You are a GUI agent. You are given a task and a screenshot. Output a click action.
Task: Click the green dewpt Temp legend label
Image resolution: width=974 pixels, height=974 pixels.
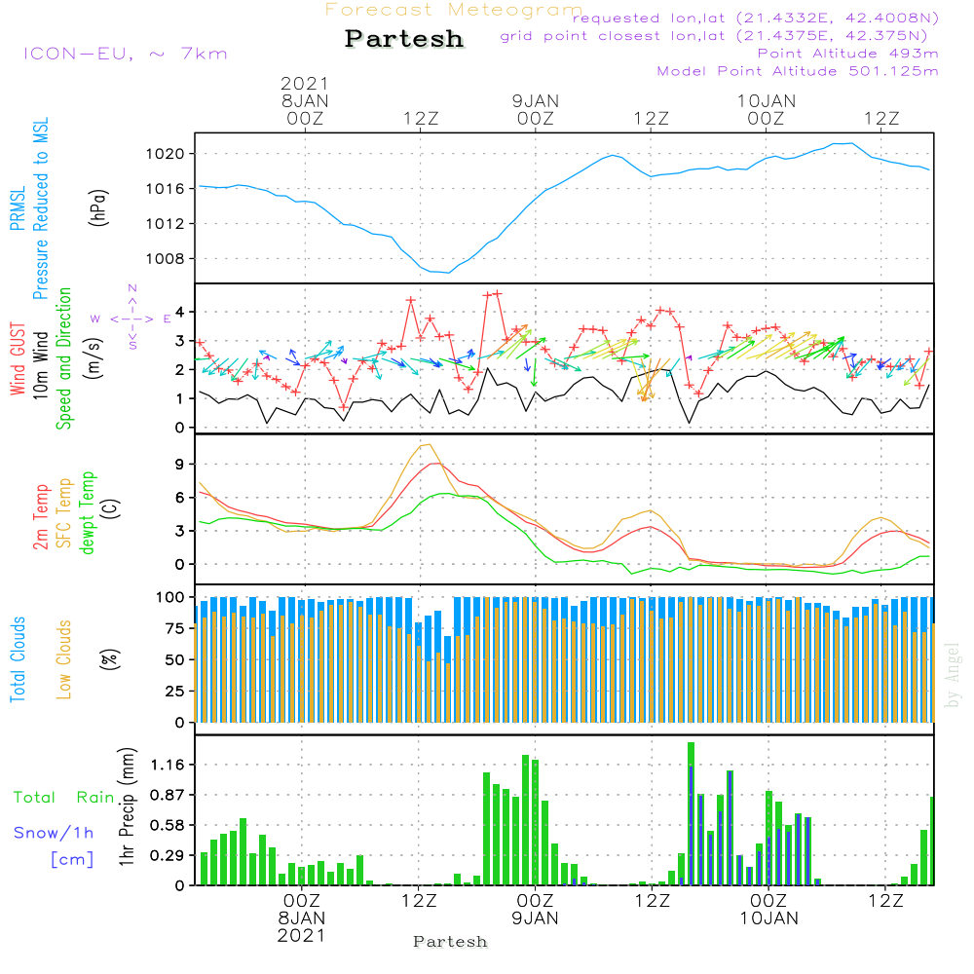(88, 513)
